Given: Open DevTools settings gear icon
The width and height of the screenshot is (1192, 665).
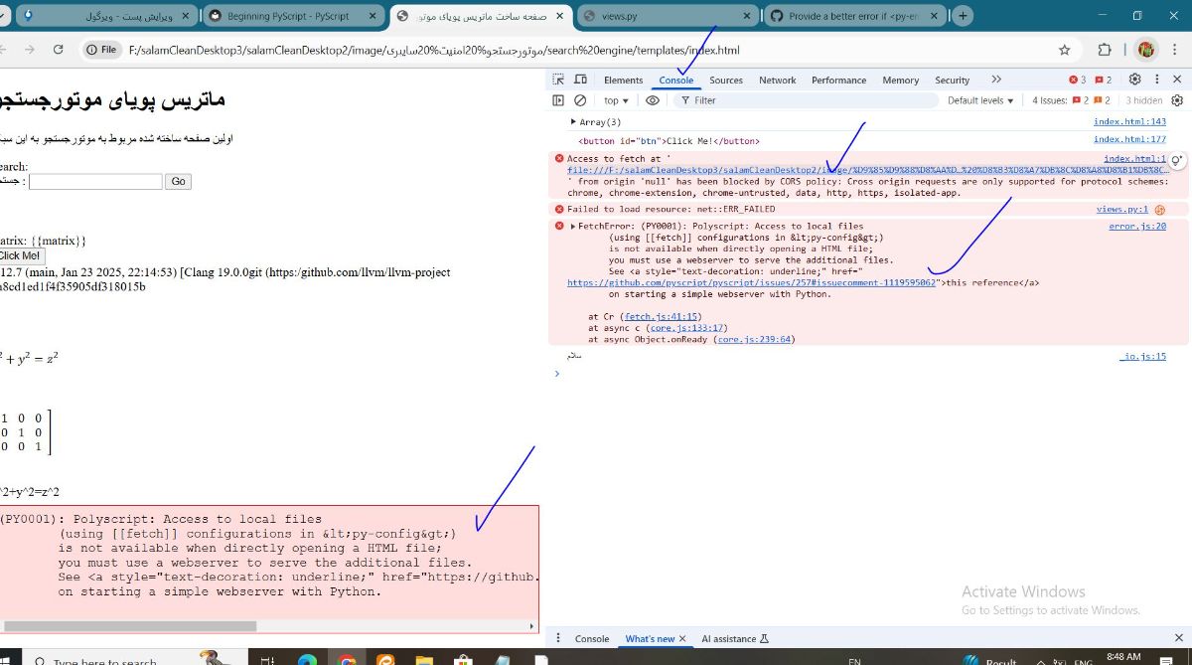Looking at the screenshot, I should [1134, 80].
